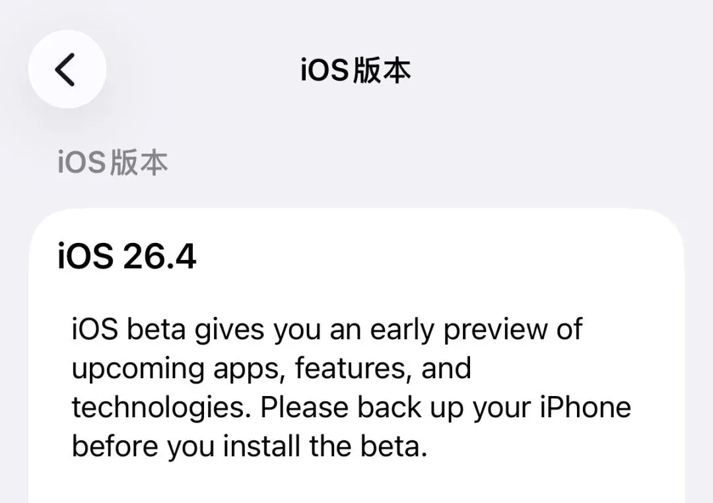Select the "technologies. Please back up your iPhone" line
The height and width of the screenshot is (503, 713).
[351, 407]
